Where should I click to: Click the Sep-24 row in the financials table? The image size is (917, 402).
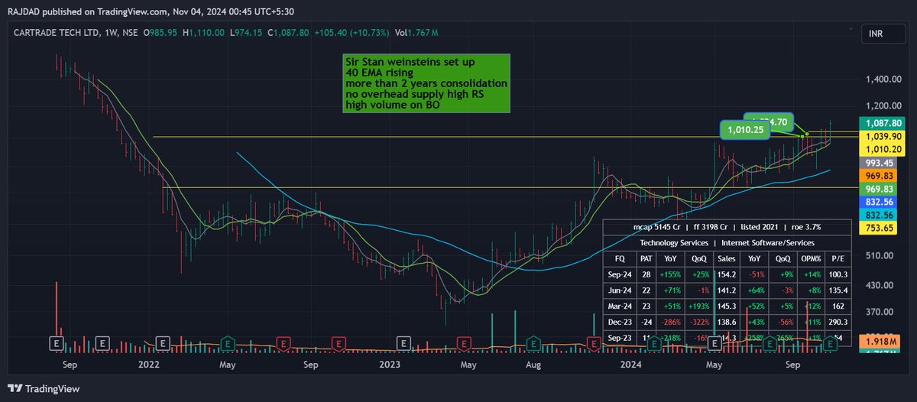click(x=728, y=273)
